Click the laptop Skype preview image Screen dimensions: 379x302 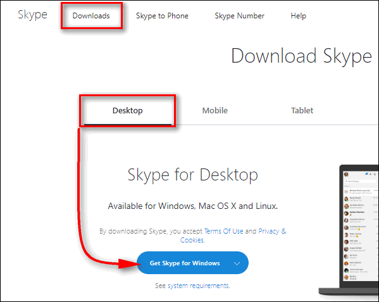(349, 230)
